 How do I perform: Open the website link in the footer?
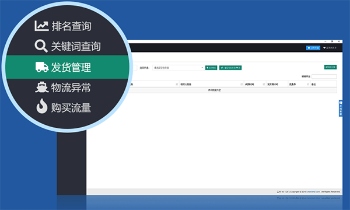point(313,192)
